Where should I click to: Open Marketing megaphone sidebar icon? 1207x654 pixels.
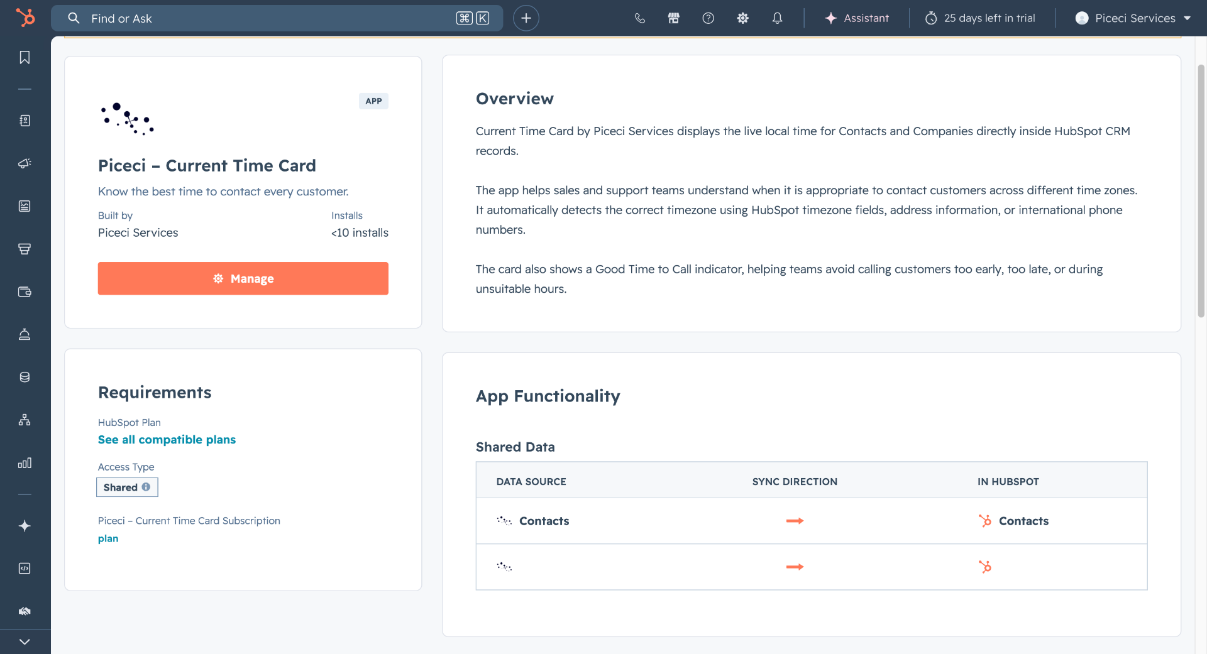25,163
